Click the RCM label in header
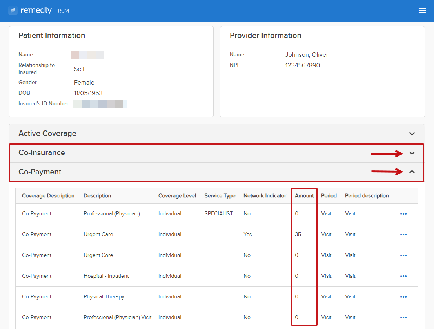Image resolution: width=434 pixels, height=329 pixels. (x=64, y=11)
